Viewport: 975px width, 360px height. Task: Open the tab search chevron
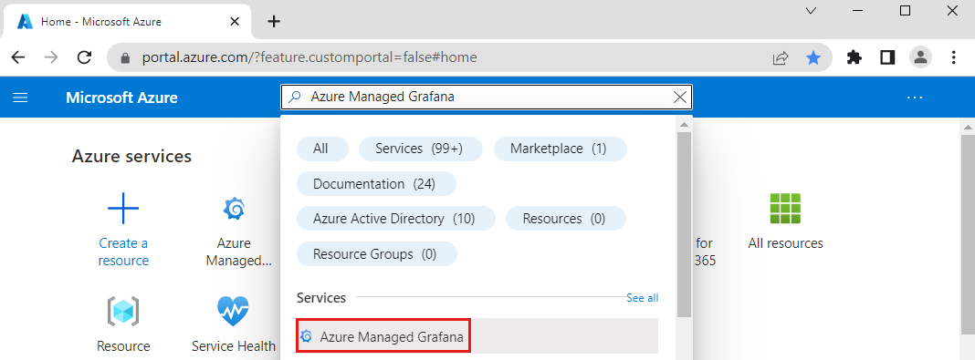point(811,11)
